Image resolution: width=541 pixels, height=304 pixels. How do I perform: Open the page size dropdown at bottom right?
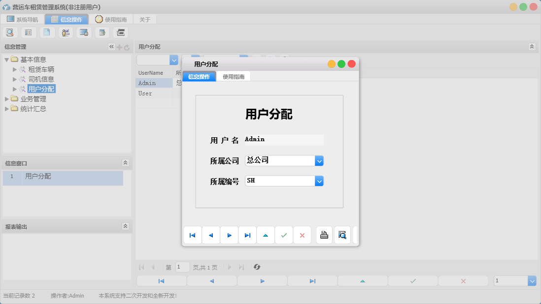(532, 280)
